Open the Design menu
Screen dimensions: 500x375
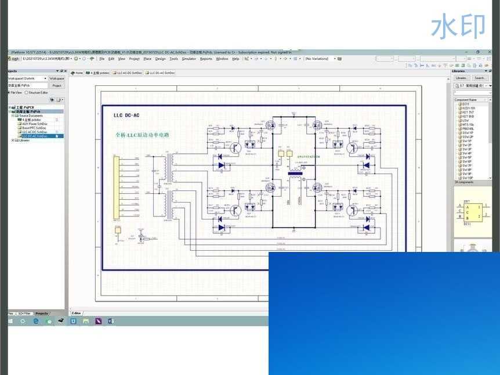point(161,59)
